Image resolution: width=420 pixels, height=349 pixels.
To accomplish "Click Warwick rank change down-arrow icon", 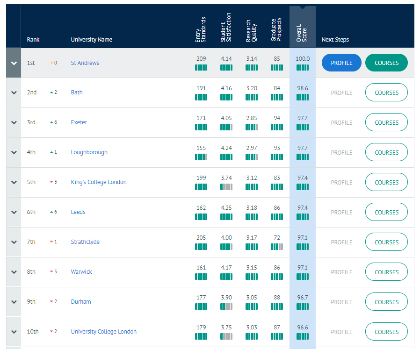I will pyautogui.click(x=51, y=271).
